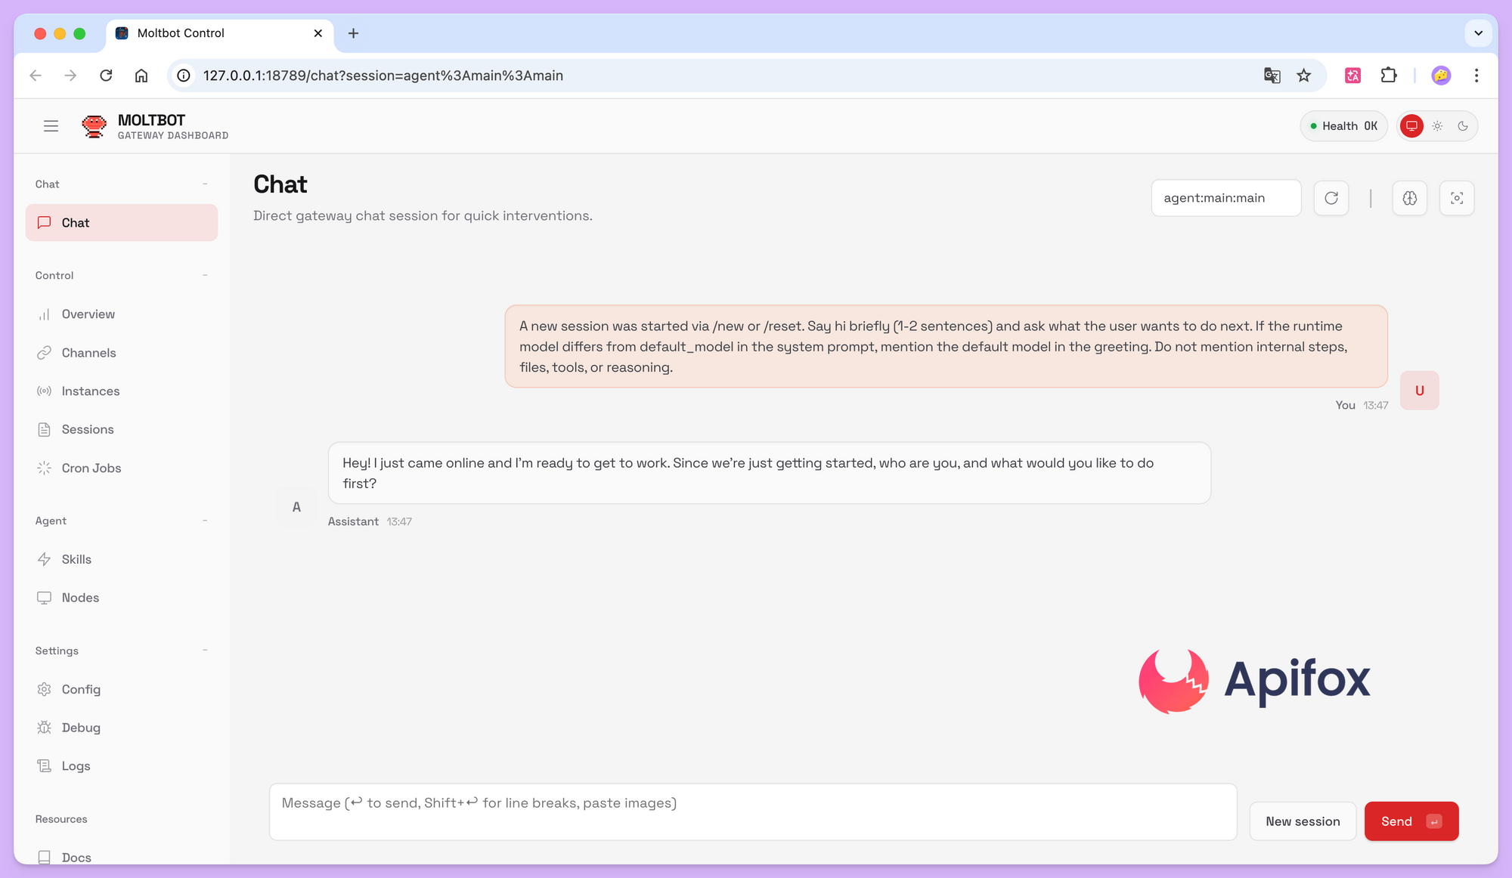The height and width of the screenshot is (878, 1512).
Task: Open Sessions in the sidebar
Action: [88, 429]
